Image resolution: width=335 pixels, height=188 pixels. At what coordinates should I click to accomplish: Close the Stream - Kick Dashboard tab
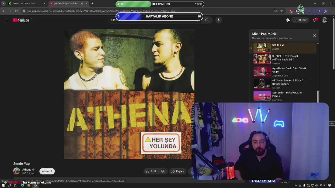pyautogui.click(x=44, y=3)
